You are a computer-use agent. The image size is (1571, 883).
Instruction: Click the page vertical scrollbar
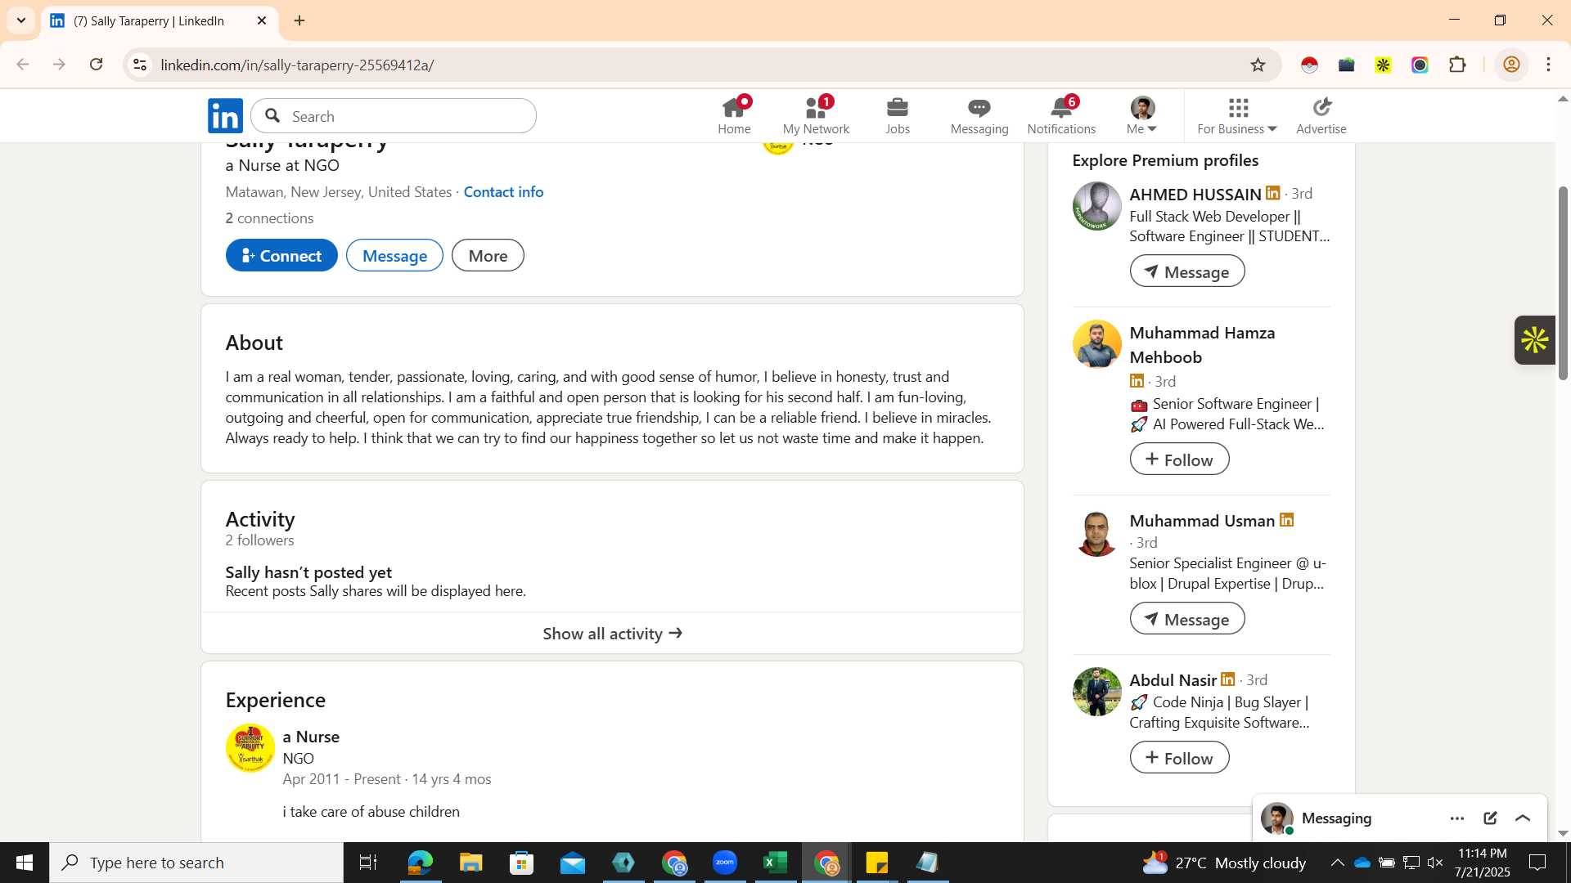pos(1562,282)
